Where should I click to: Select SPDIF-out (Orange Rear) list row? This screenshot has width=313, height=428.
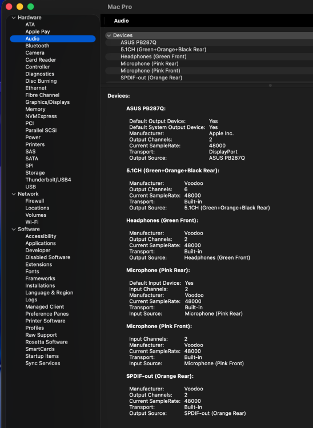(x=209, y=78)
